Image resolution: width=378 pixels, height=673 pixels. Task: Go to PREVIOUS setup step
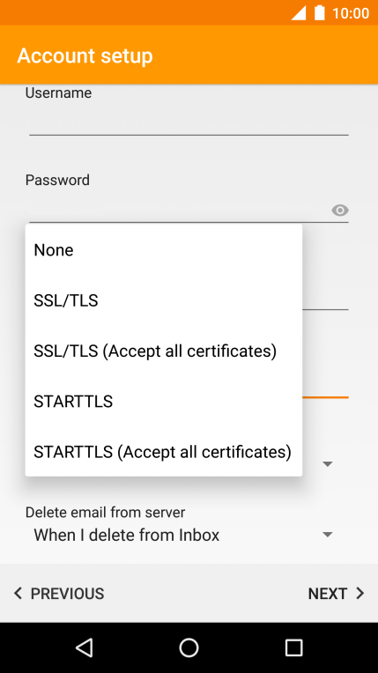(x=58, y=593)
